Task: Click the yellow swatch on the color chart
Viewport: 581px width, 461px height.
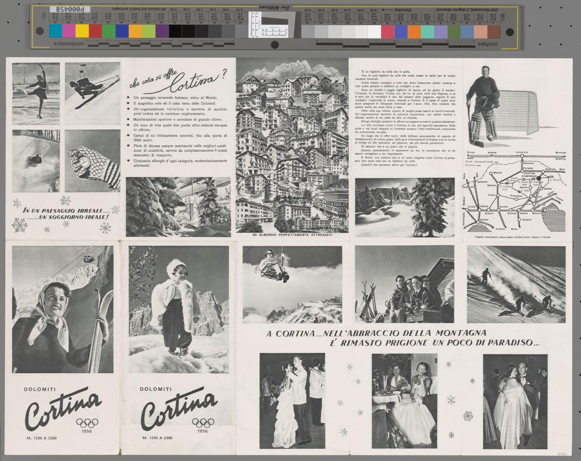Action: (82, 31)
